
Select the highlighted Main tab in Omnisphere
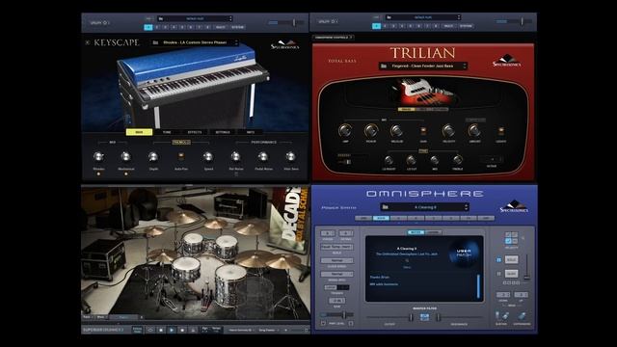tap(381, 218)
